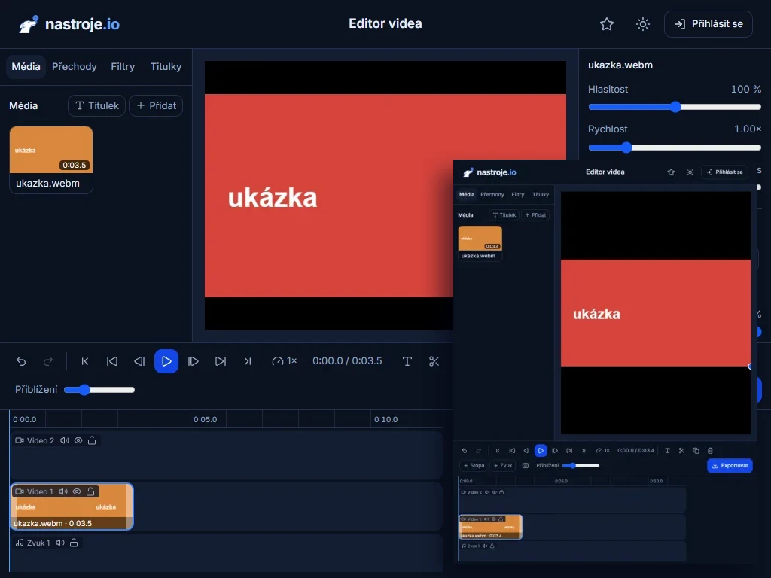Adjust the Hlasitost volume slider
This screenshot has width=771, height=578.
coord(675,107)
